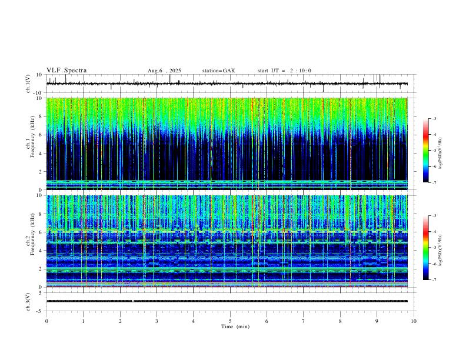The width and height of the screenshot is (466, 360).
Task: Click the "8" kHz tick on ch.1 spectrogram axis
Action: (41, 116)
